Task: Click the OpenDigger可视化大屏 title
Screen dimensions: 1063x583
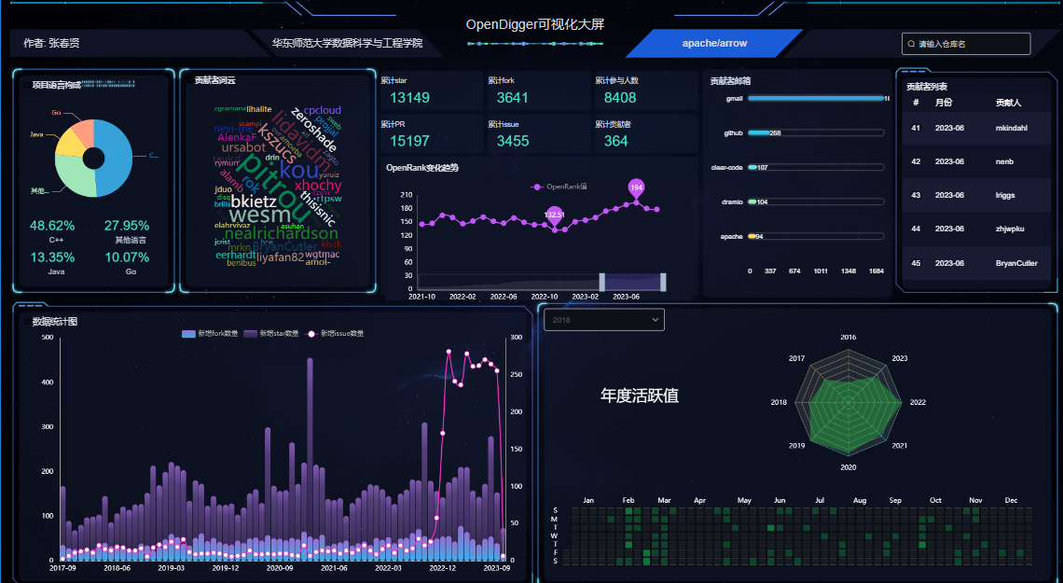Action: pos(535,25)
